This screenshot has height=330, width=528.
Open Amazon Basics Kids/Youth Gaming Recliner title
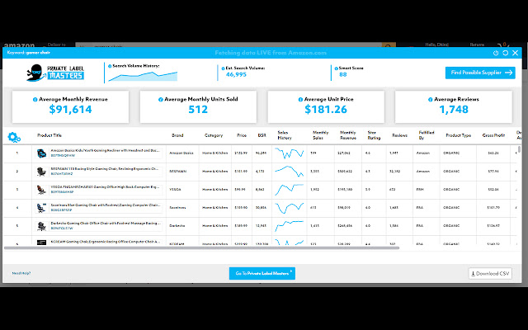pos(105,150)
